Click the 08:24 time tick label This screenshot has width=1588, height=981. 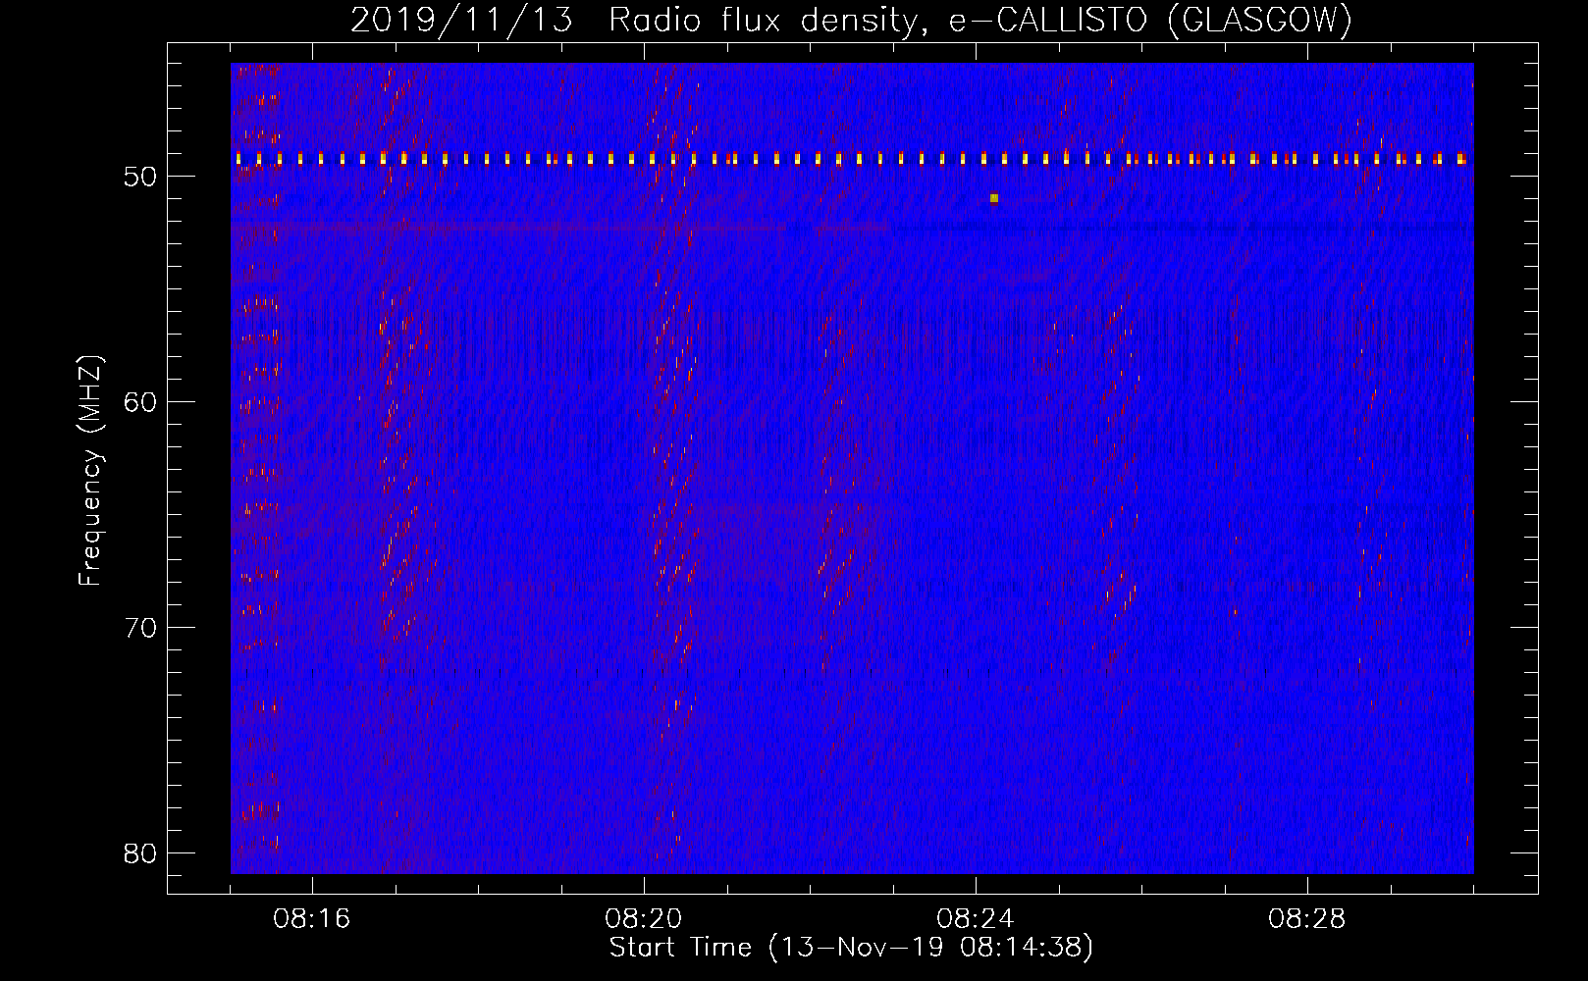[976, 919]
